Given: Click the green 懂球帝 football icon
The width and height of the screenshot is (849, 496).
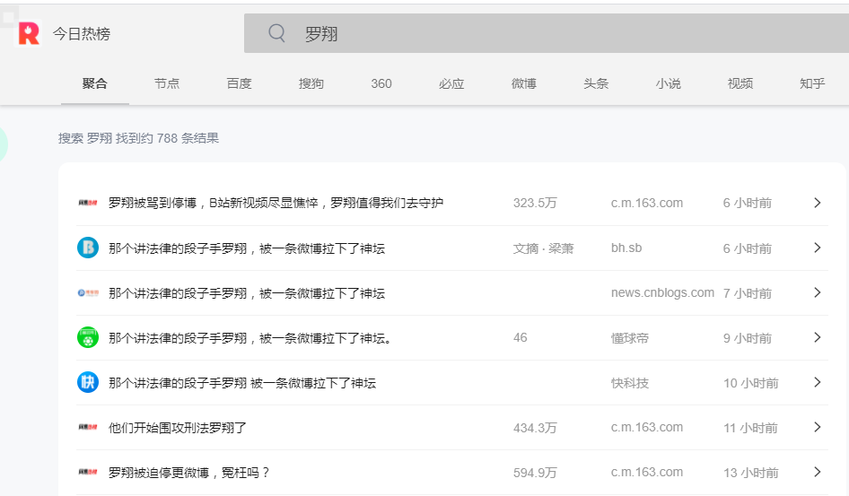Looking at the screenshot, I should (x=88, y=337).
